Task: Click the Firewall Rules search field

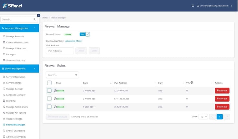Action: coord(62,75)
